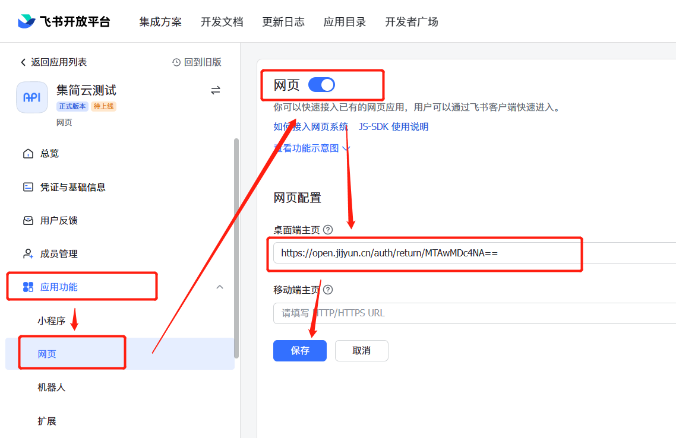676x438 pixels.
Task: Select 网页 under 应用功能
Action: (x=120, y=354)
